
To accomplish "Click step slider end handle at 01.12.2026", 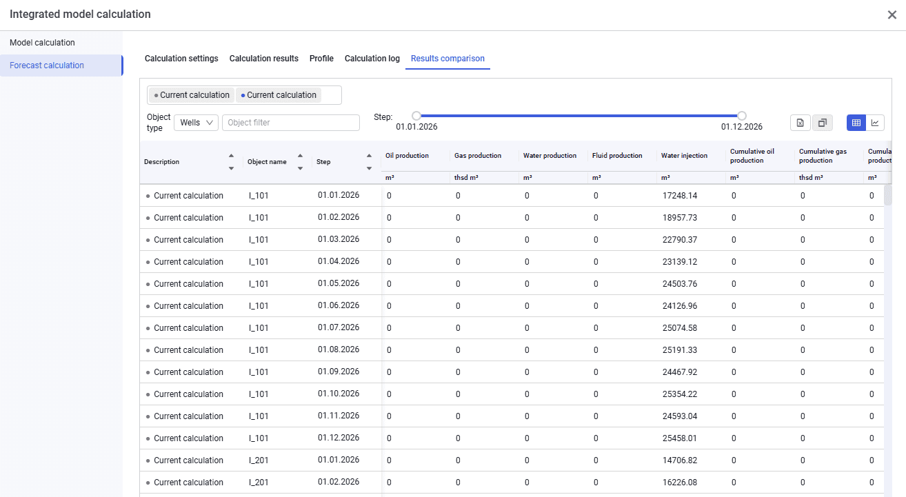I will (742, 116).
